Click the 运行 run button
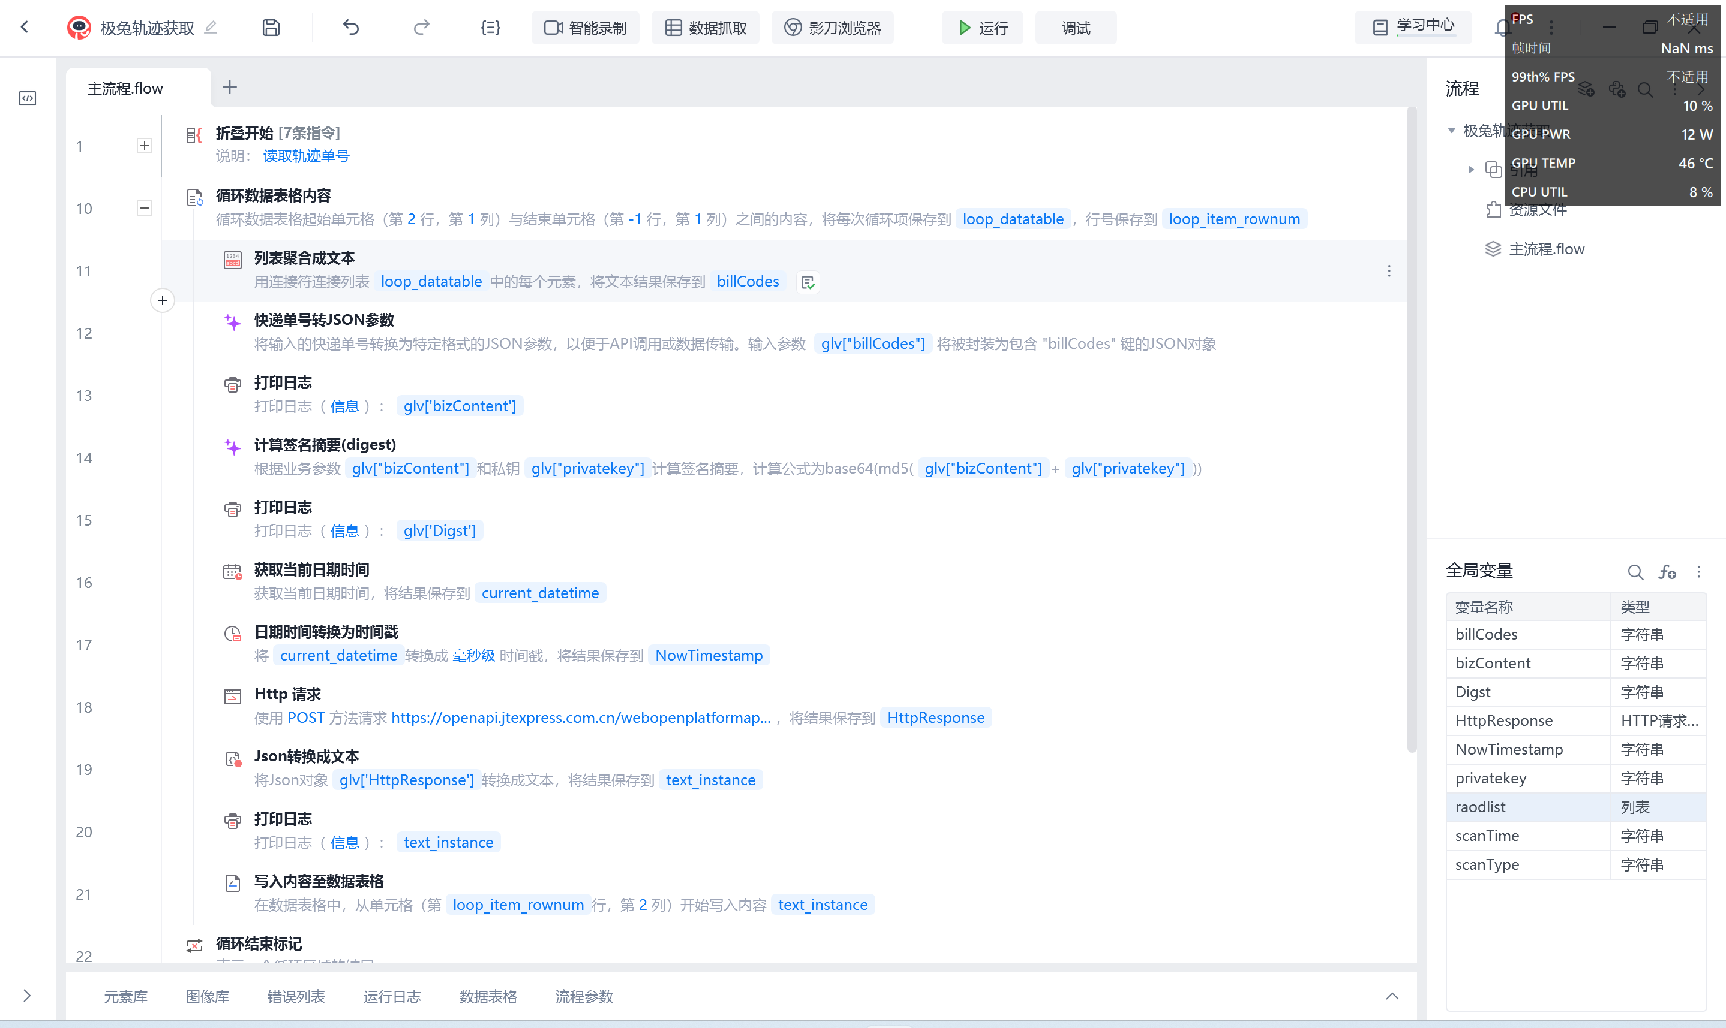 [x=982, y=28]
